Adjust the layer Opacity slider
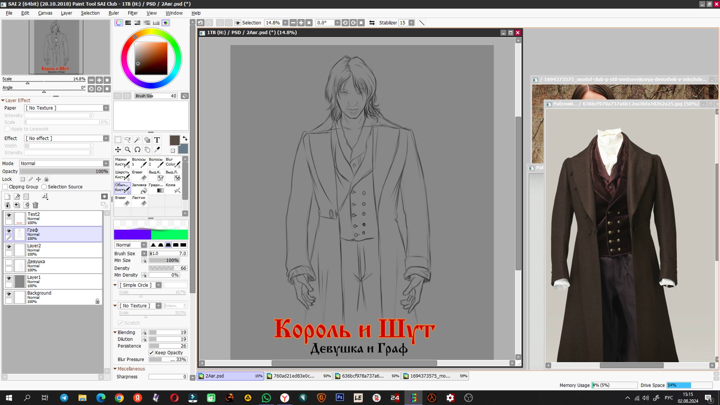 [64, 171]
